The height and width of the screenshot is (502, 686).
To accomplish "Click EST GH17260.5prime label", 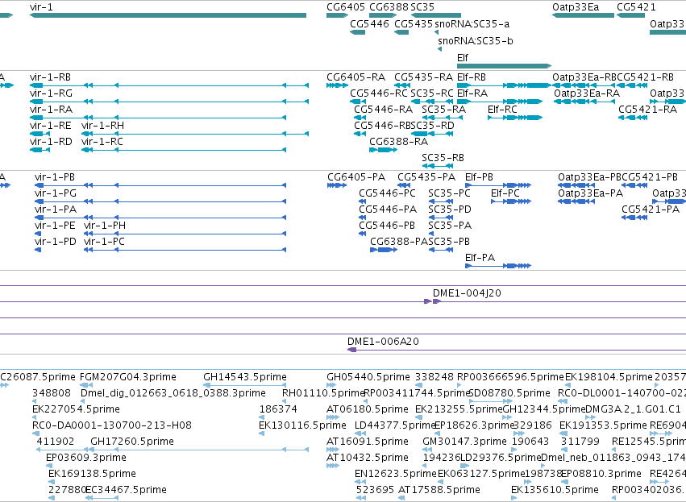I will (x=132, y=442).
